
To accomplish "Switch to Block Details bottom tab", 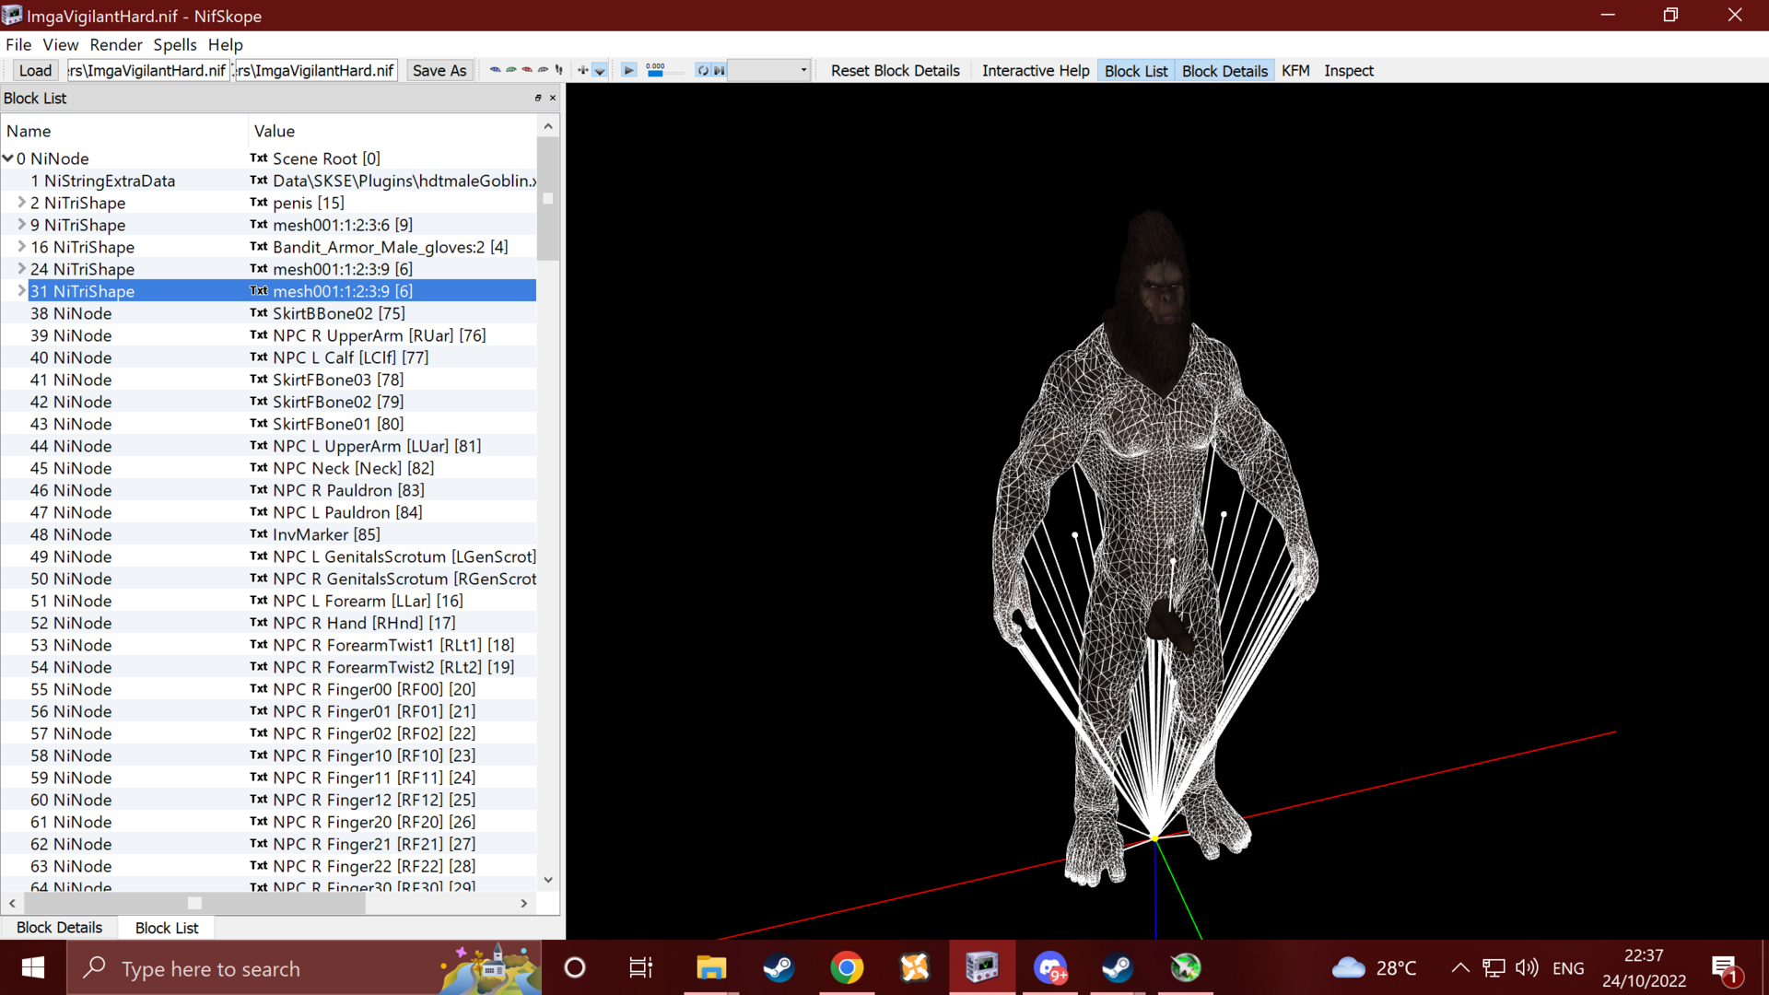I will (59, 927).
